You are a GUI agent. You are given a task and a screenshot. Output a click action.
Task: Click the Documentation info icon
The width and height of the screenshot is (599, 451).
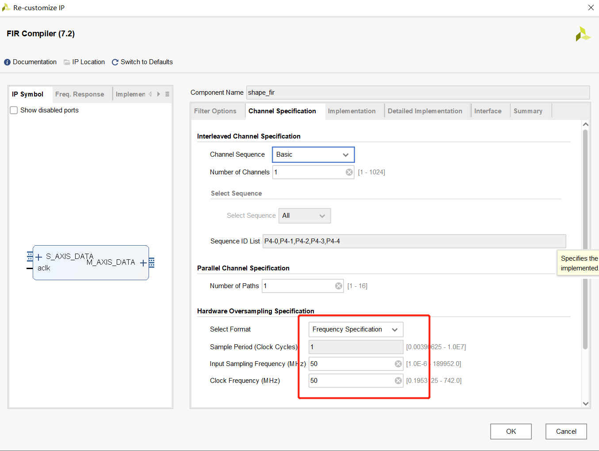coord(7,62)
